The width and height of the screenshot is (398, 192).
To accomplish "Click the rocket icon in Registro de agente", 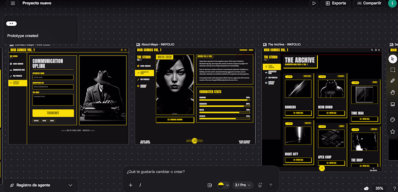I will [x=12, y=185].
